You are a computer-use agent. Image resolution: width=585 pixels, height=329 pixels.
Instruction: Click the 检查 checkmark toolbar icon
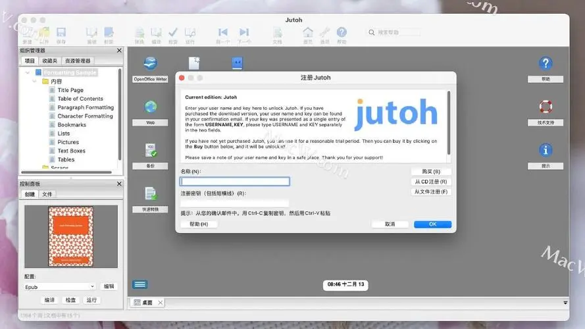(173, 33)
